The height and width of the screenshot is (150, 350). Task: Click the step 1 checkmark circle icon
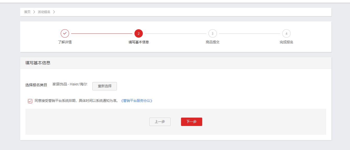pyautogui.click(x=65, y=33)
